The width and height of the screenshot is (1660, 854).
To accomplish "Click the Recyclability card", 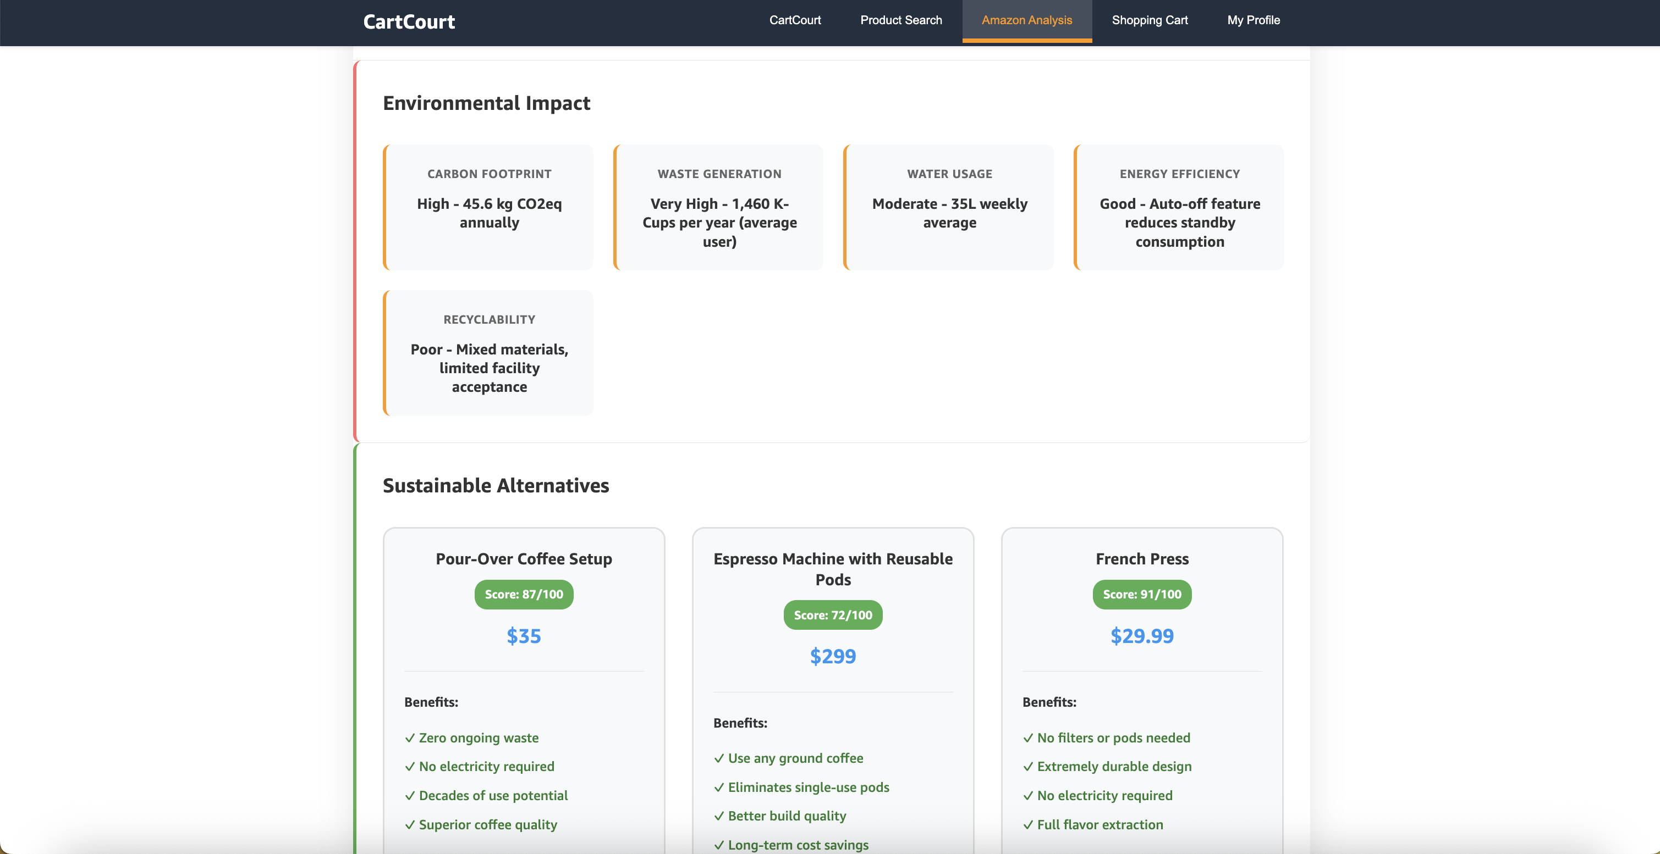I will 488,352.
